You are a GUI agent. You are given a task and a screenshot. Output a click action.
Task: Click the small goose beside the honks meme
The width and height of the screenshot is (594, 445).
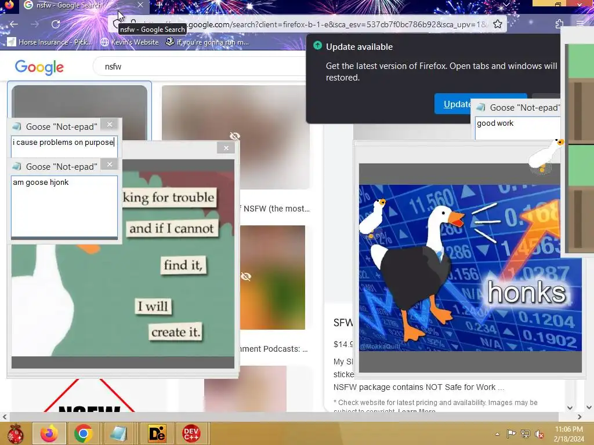pos(372,218)
